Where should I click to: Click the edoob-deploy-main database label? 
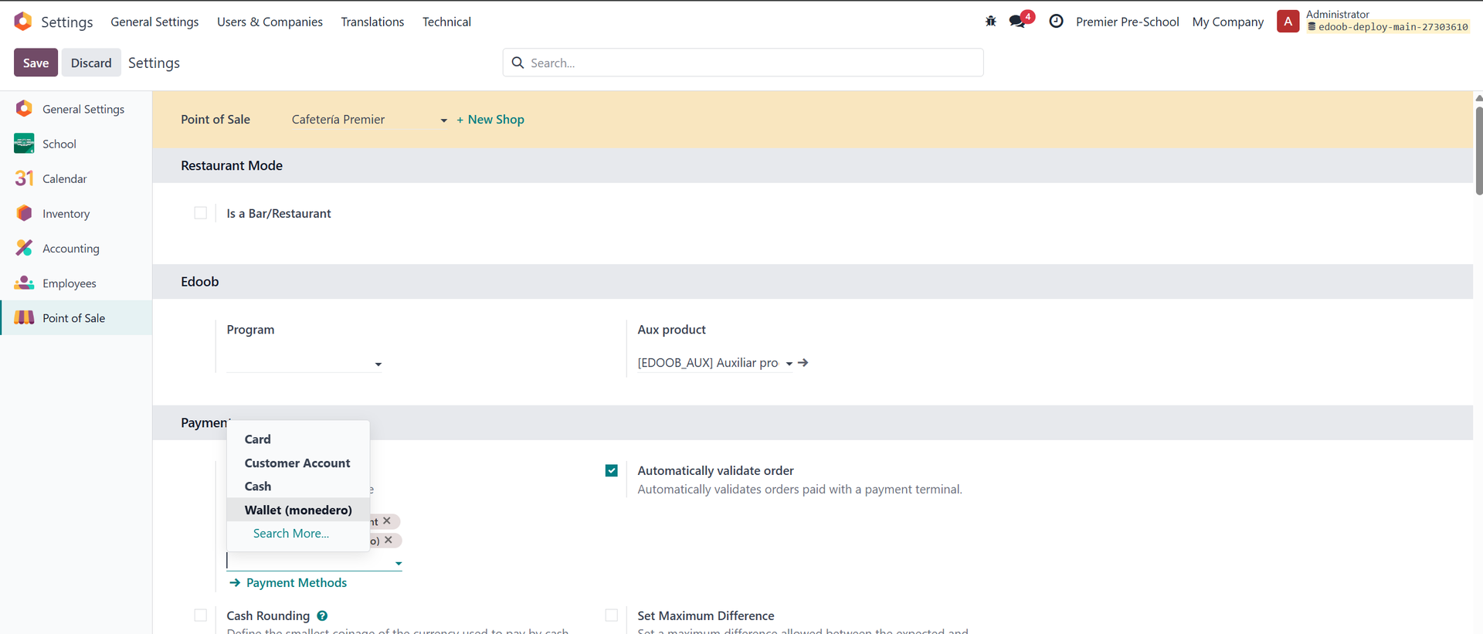click(1388, 27)
